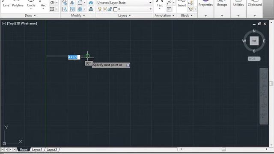Click the Table annotation icon
This screenshot has height=154, width=274.
pos(169,9)
